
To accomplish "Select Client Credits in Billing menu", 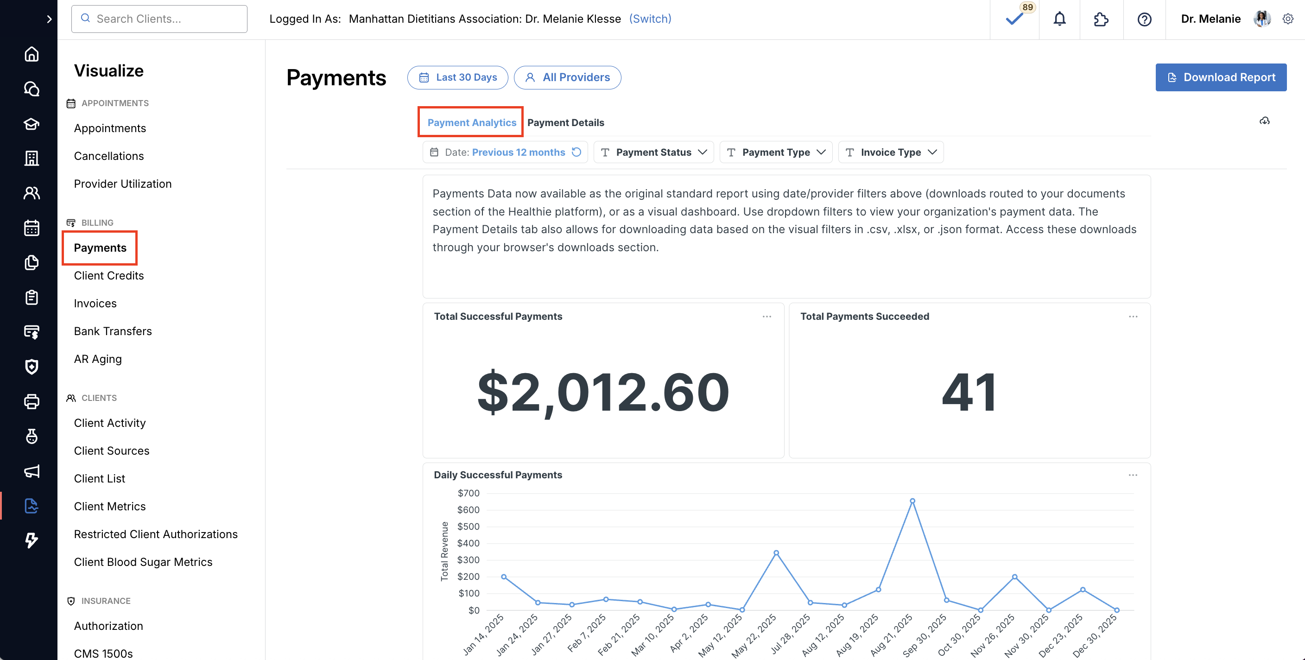I will (109, 276).
